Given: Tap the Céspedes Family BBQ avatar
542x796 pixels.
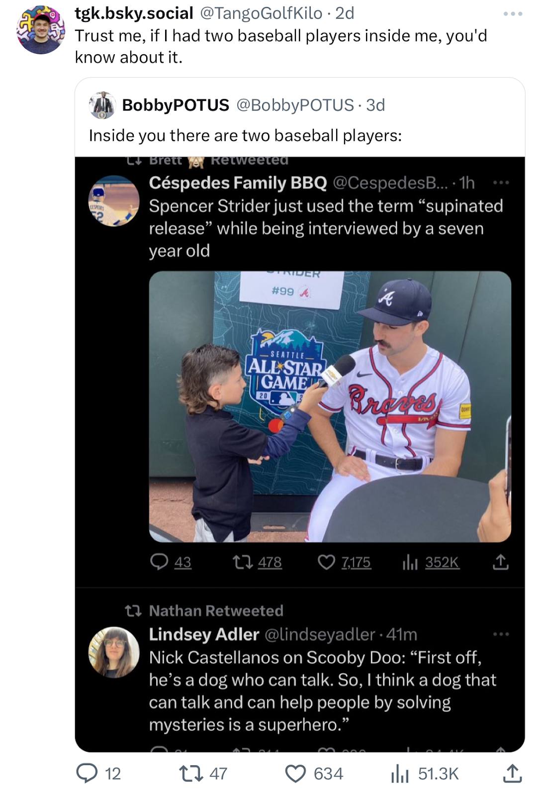Looking at the screenshot, I should pos(114,201).
